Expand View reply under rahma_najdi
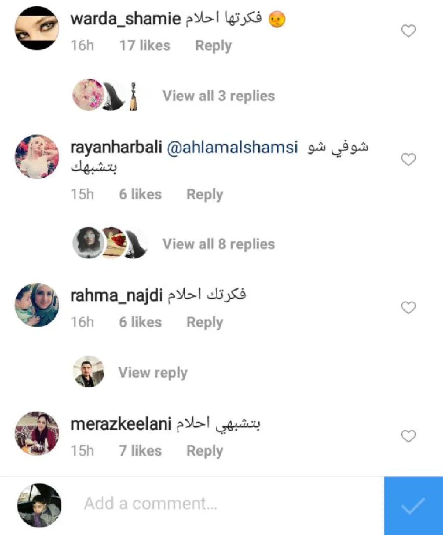The width and height of the screenshot is (443, 535). [153, 373]
